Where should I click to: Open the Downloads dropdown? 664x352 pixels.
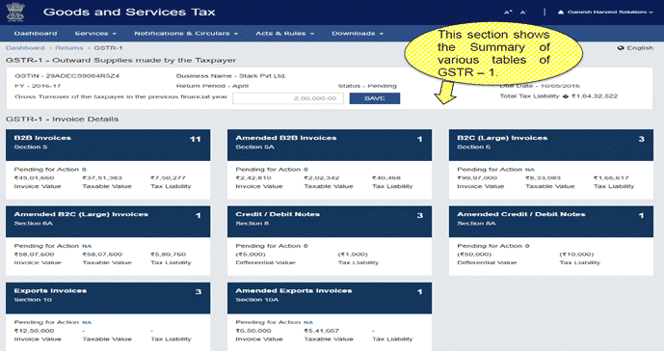point(358,33)
